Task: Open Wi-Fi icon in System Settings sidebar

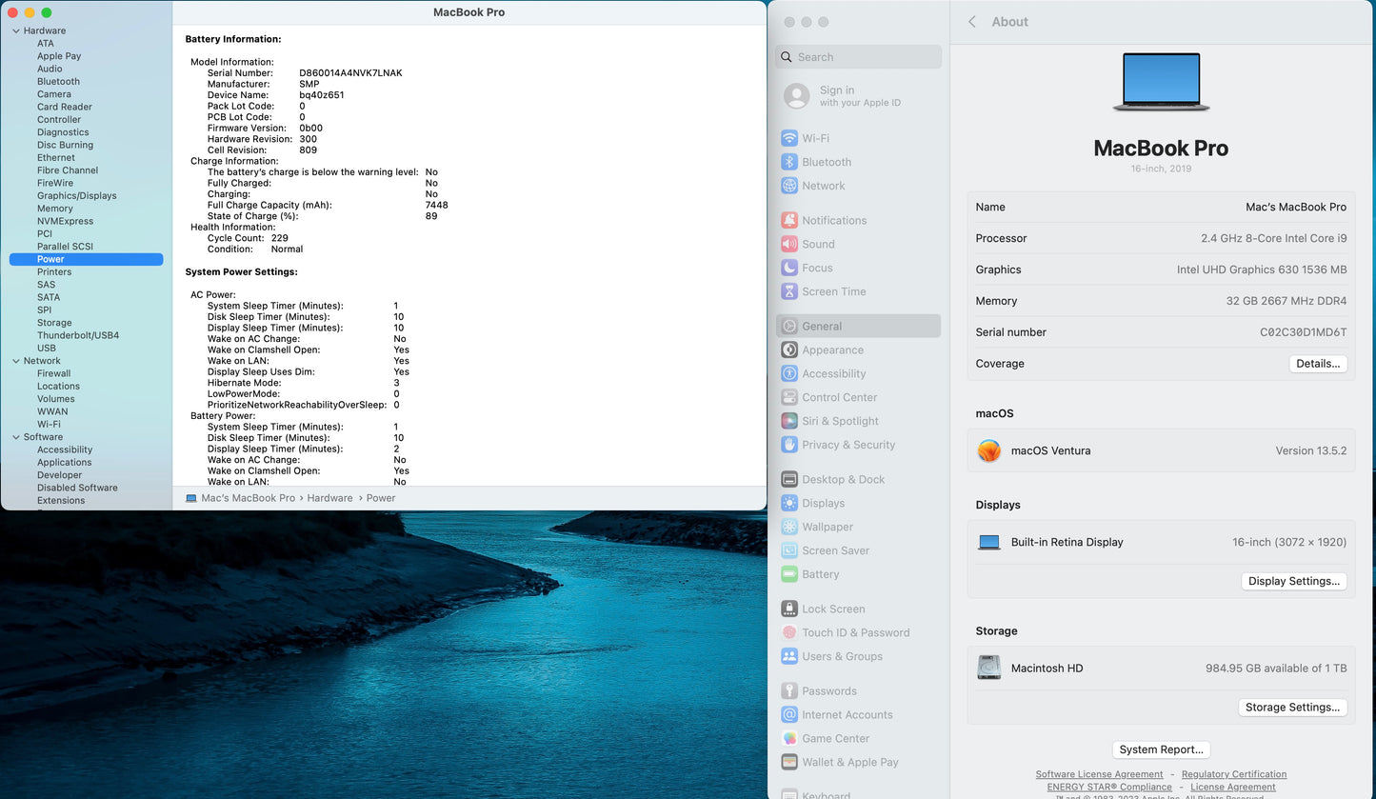Action: pos(788,138)
